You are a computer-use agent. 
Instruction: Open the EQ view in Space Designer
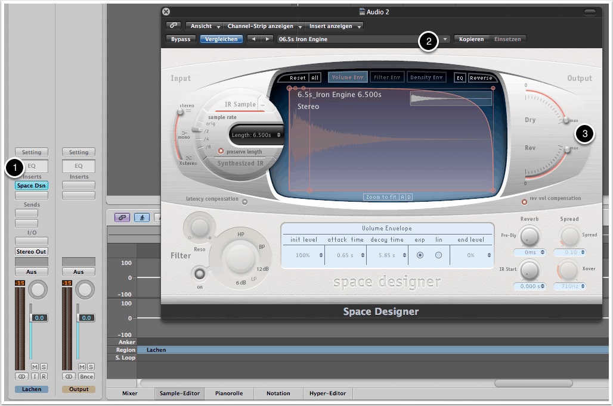[460, 78]
